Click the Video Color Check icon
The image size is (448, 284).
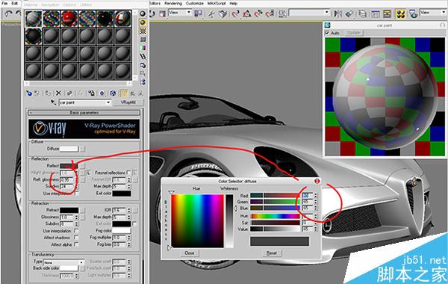point(143,48)
